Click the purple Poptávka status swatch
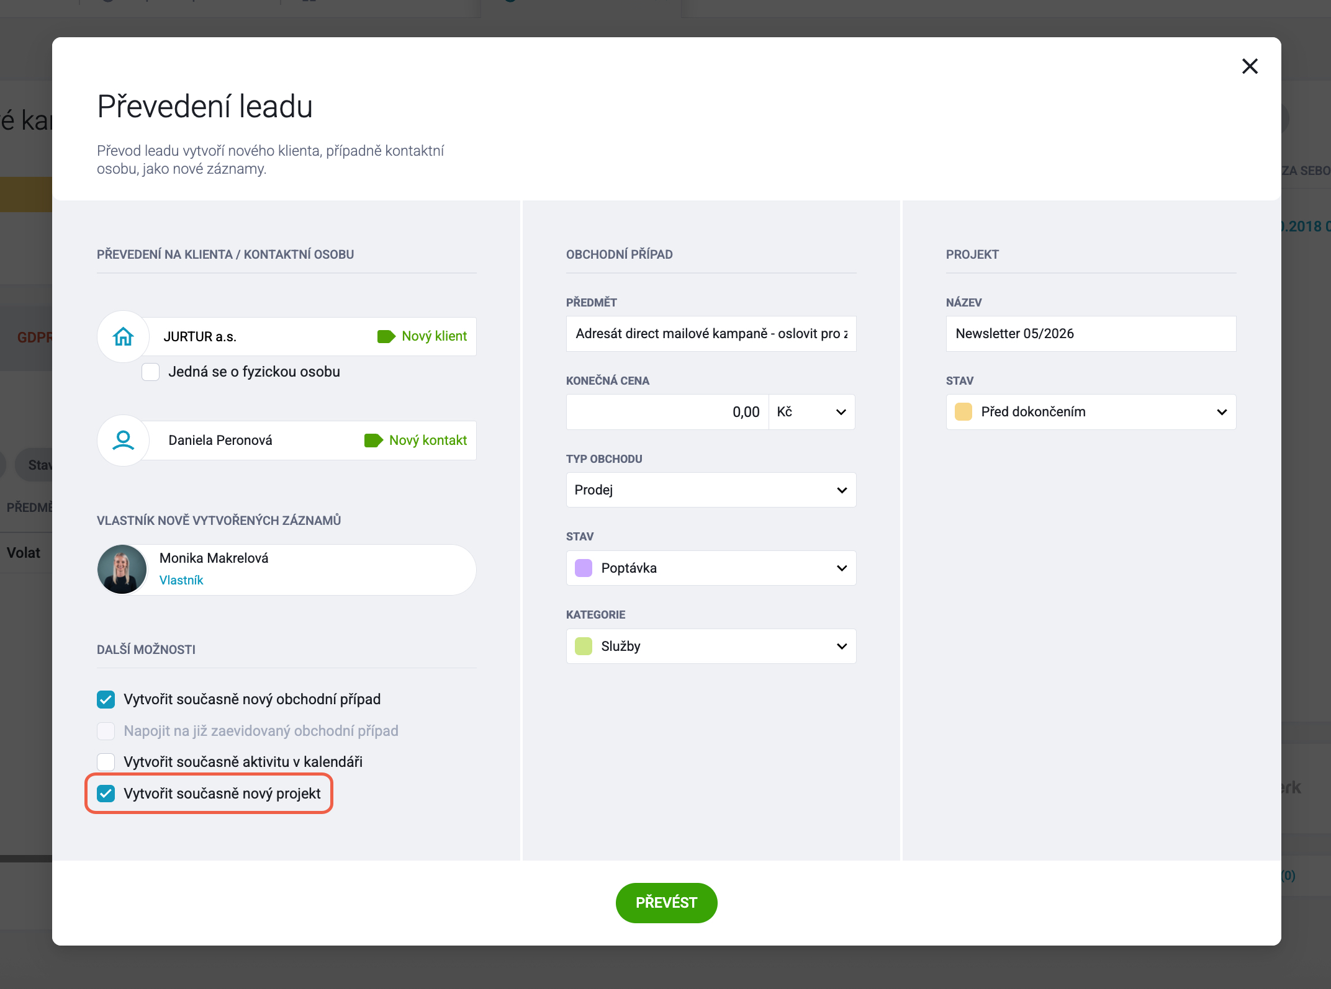 coord(584,568)
